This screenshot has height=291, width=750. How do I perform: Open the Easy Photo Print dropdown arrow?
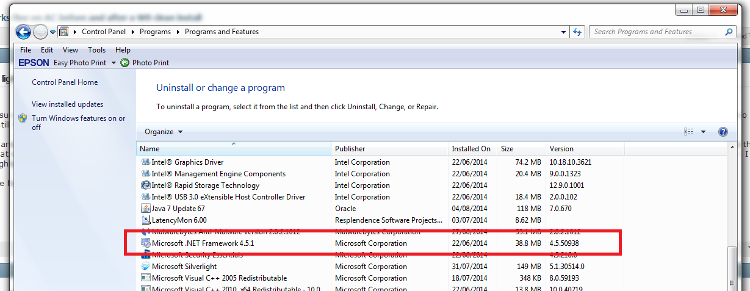(x=113, y=63)
